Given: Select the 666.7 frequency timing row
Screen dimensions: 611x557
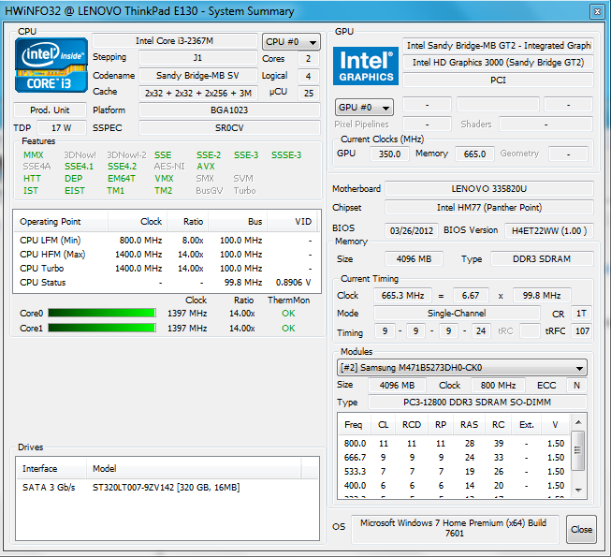Looking at the screenshot, I should click(x=454, y=457).
